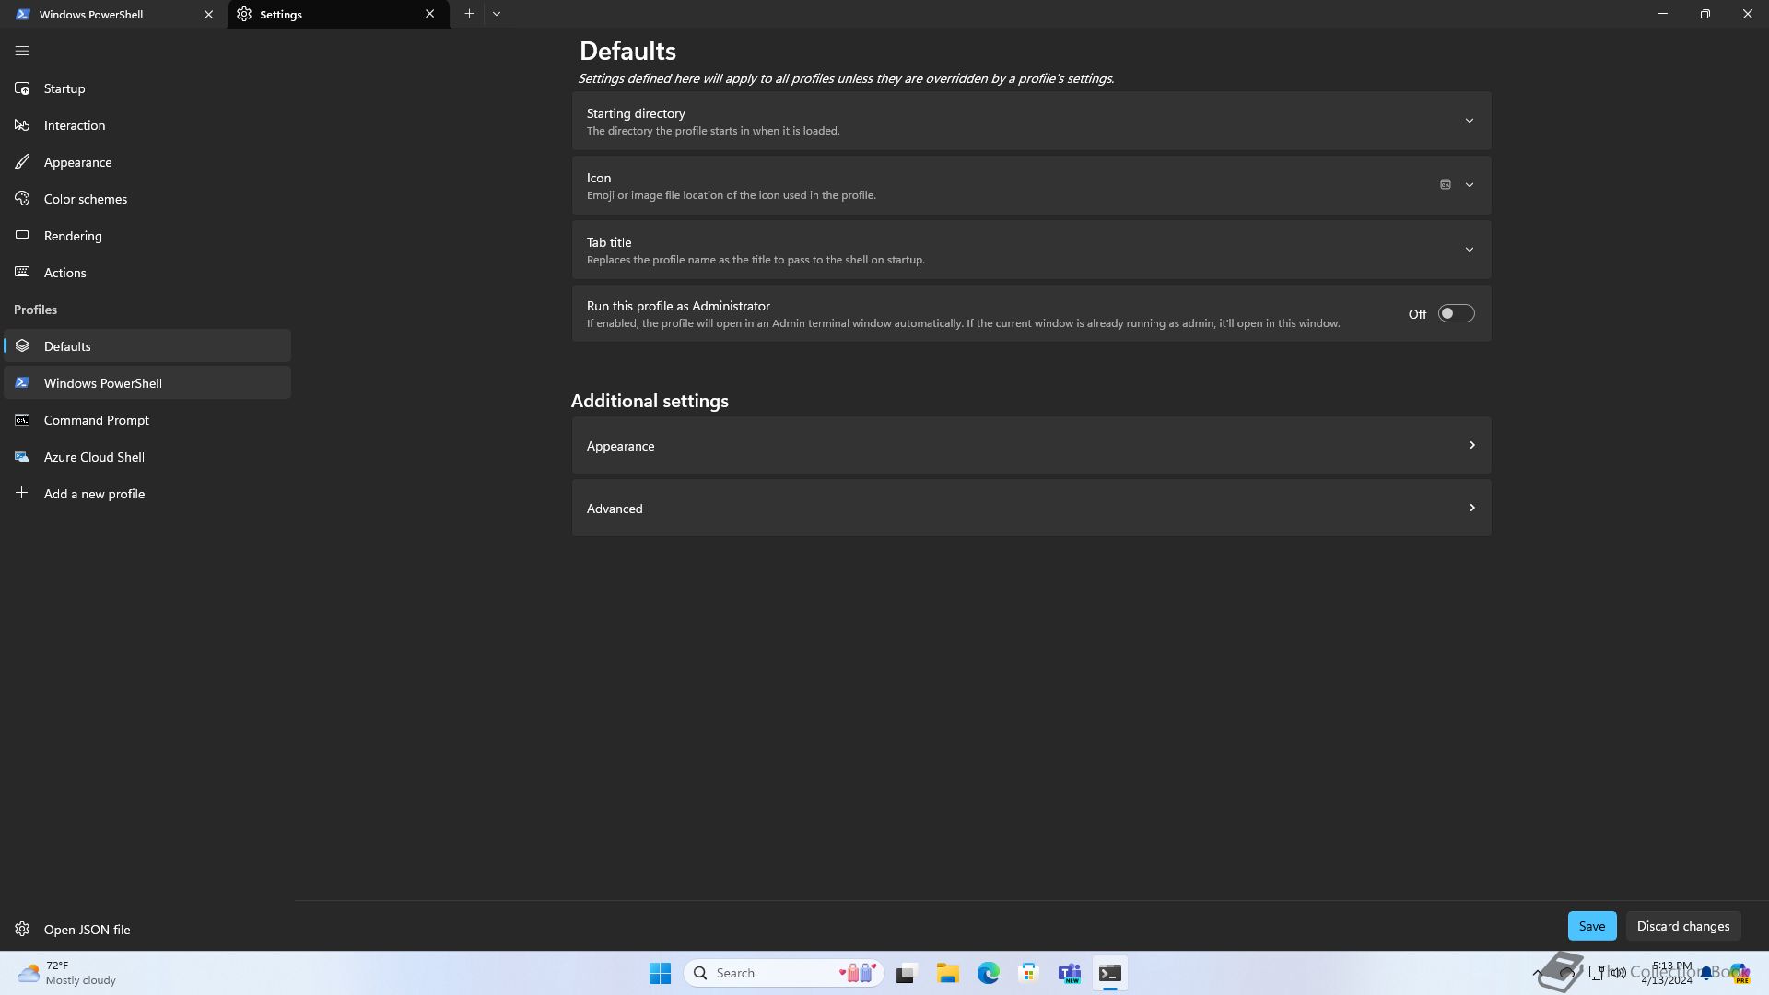Click the Interaction cursor icon
Viewport: 1769px width, 995px height.
coord(22,125)
